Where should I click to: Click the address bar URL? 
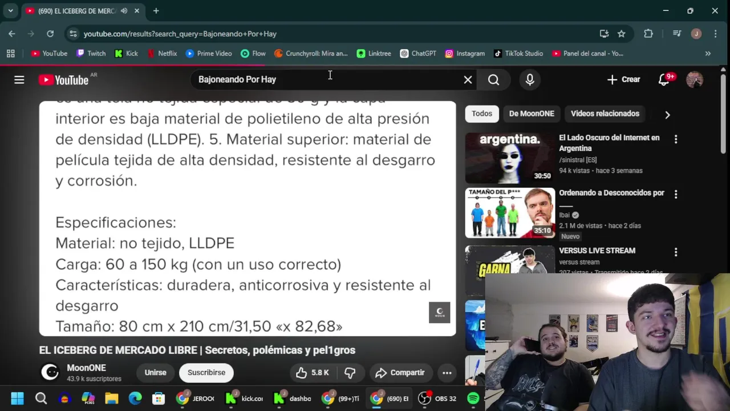coord(180,34)
